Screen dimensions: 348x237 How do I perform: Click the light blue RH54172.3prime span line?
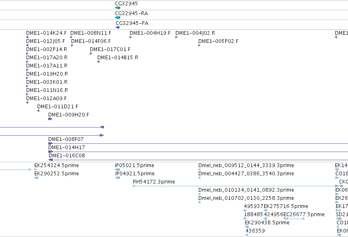pos(235,186)
